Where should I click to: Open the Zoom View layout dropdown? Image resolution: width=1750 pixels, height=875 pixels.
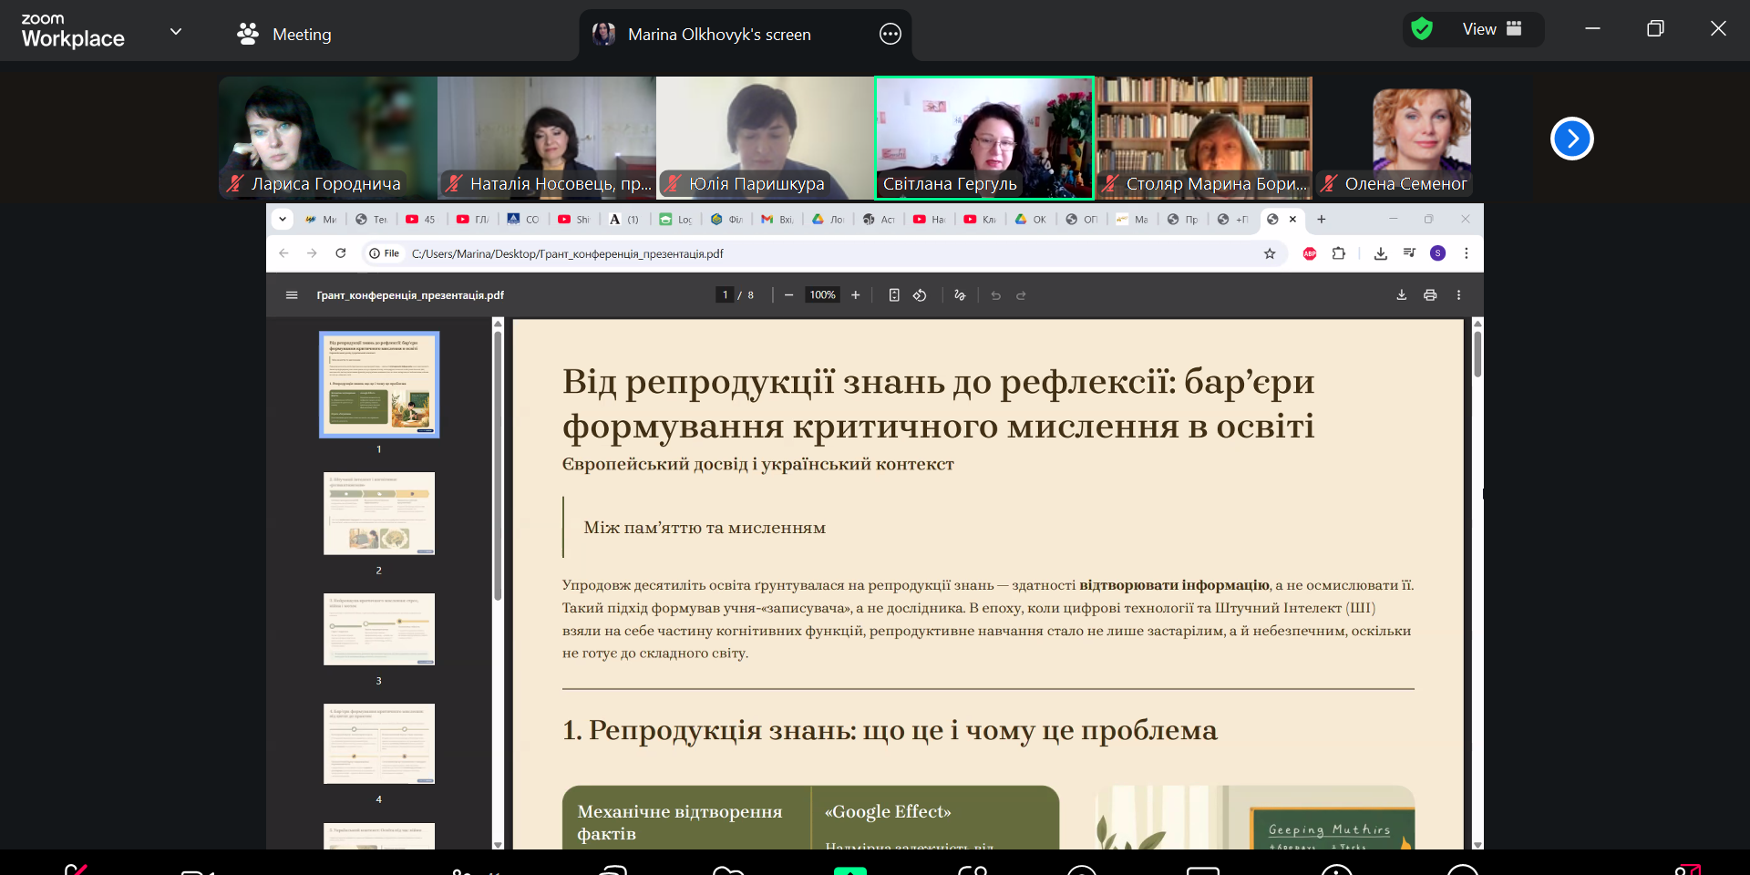(x=1491, y=29)
